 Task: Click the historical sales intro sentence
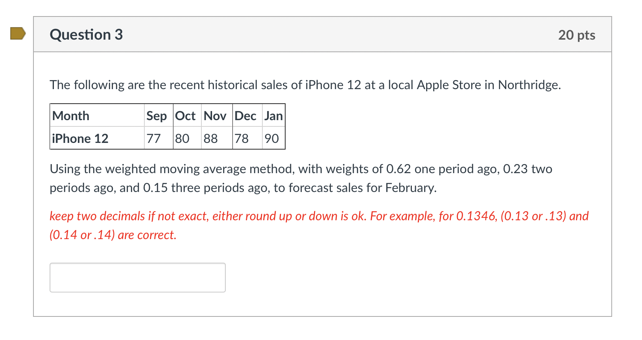pyautogui.click(x=275, y=85)
